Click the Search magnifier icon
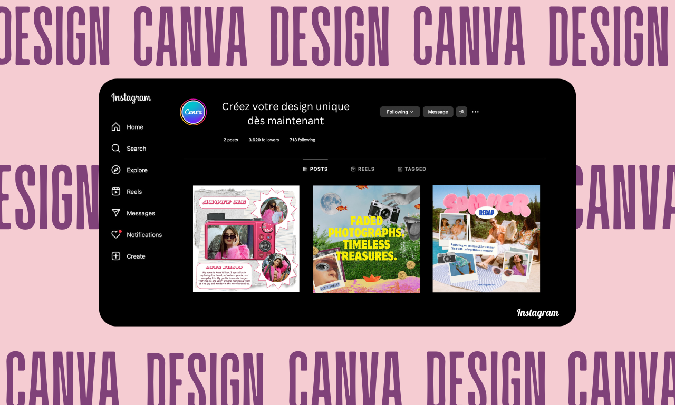675x405 pixels. point(116,149)
